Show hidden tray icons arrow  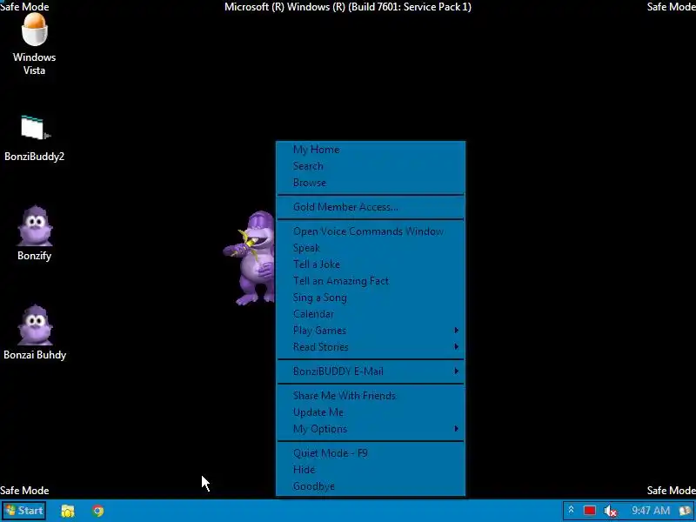coord(572,511)
